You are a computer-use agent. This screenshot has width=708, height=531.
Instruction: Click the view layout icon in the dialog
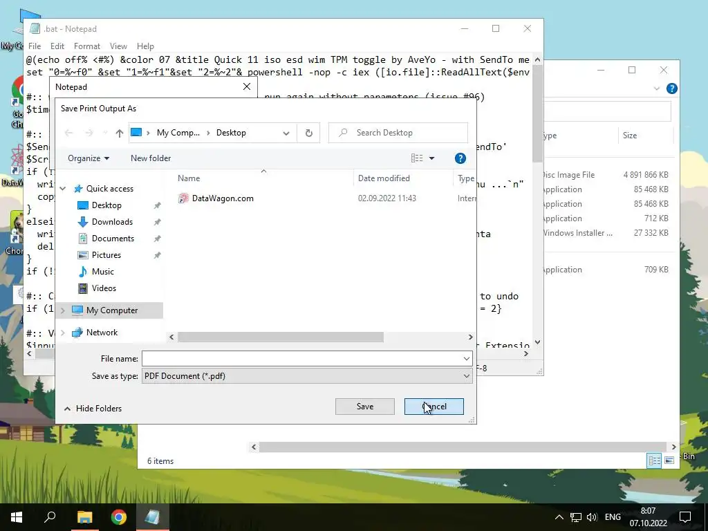417,158
